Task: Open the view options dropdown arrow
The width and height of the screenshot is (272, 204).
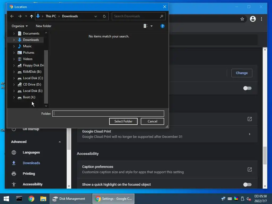Action: click(x=151, y=26)
